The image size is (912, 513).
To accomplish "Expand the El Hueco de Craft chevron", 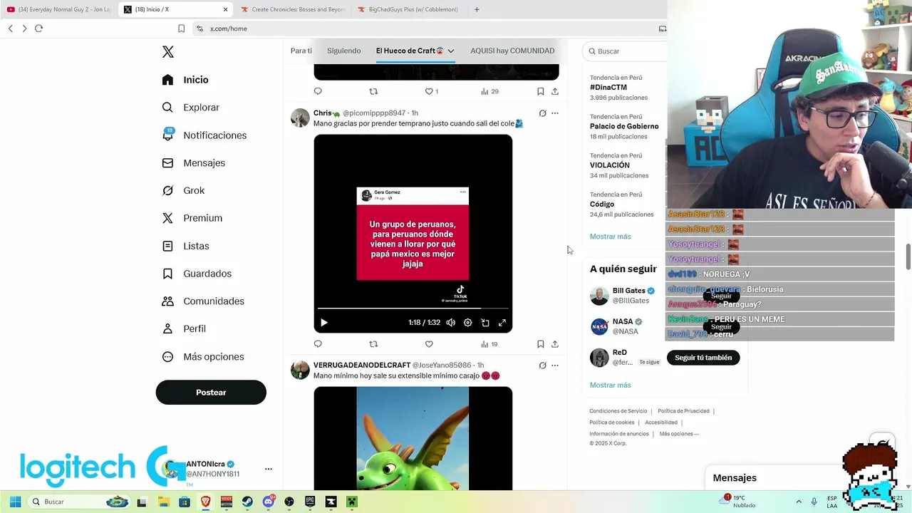I will [450, 51].
